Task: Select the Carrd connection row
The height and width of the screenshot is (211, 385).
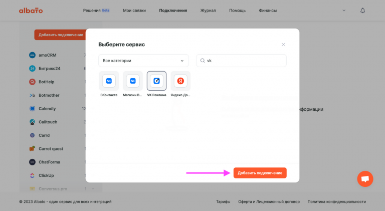Action: click(x=58, y=135)
